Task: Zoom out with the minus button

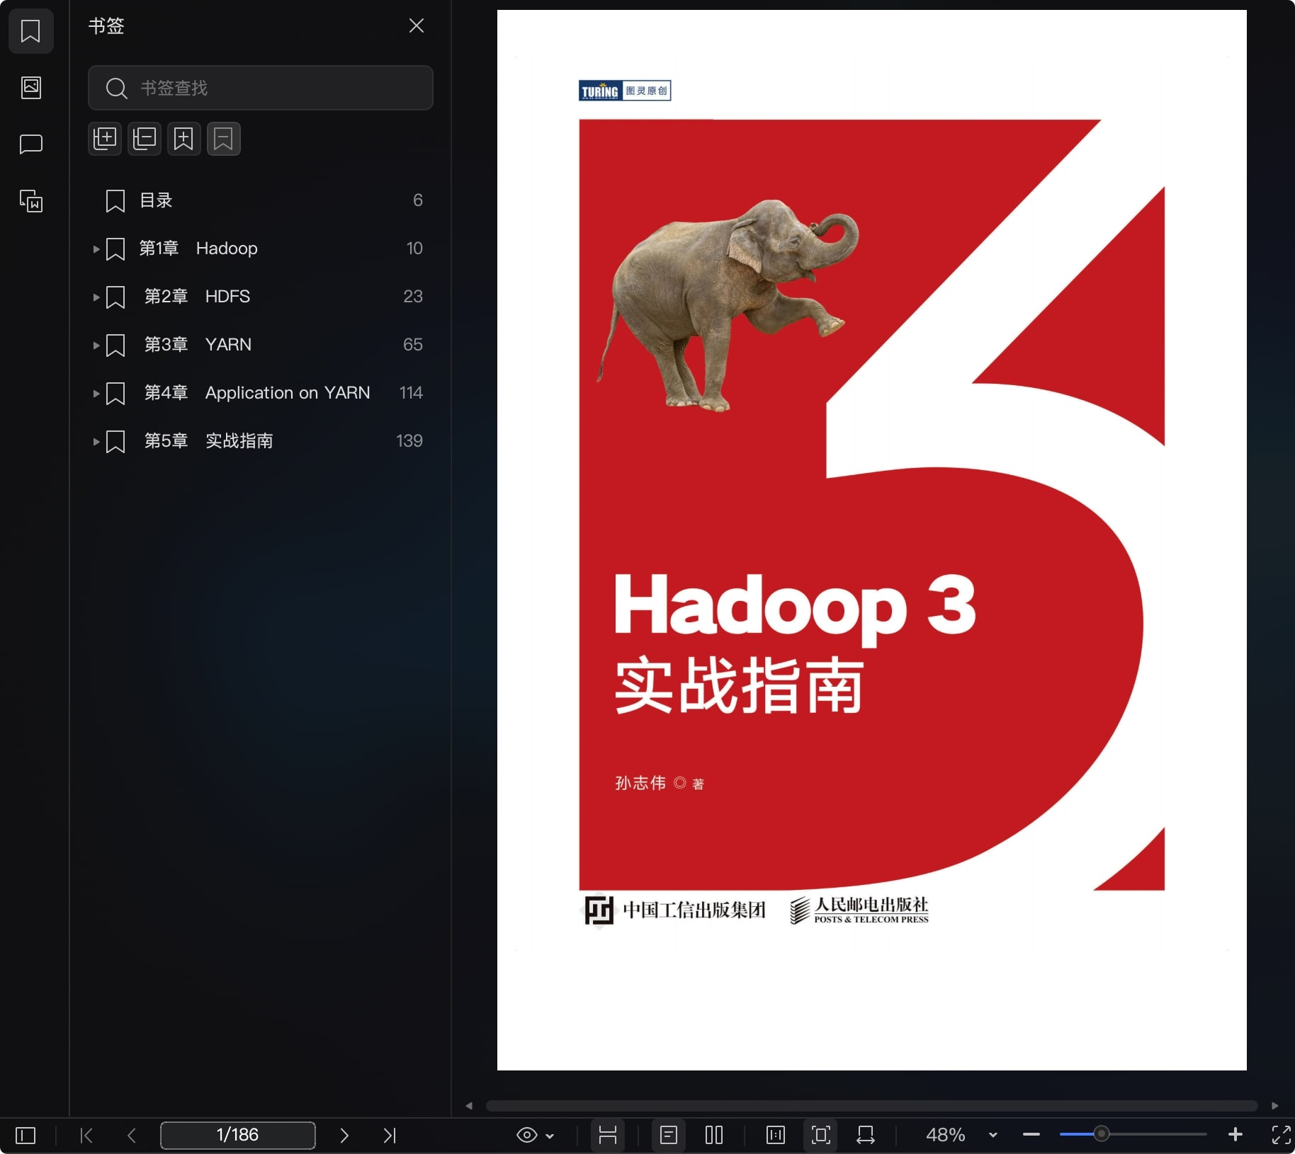Action: [x=1031, y=1135]
